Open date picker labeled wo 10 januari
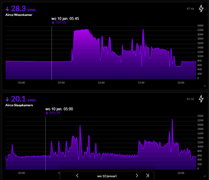The image size is (209, 180). 107,176
